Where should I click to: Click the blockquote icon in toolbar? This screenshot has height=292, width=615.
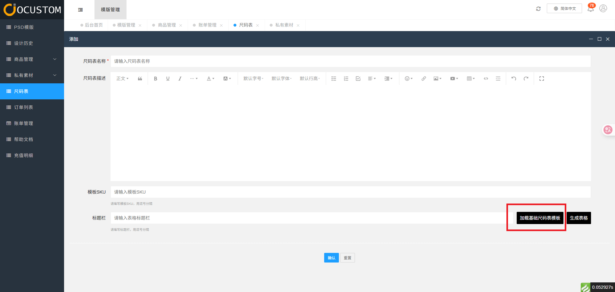tap(140, 79)
